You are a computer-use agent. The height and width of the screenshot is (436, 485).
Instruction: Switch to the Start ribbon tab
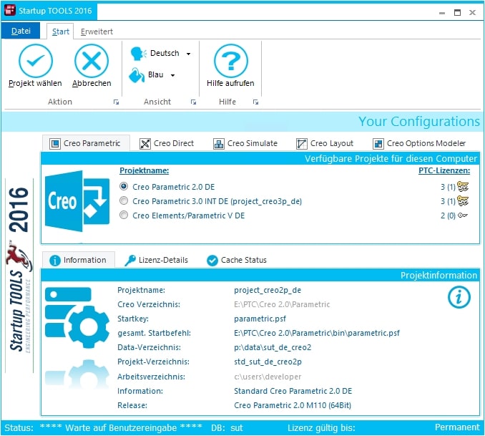[60, 32]
